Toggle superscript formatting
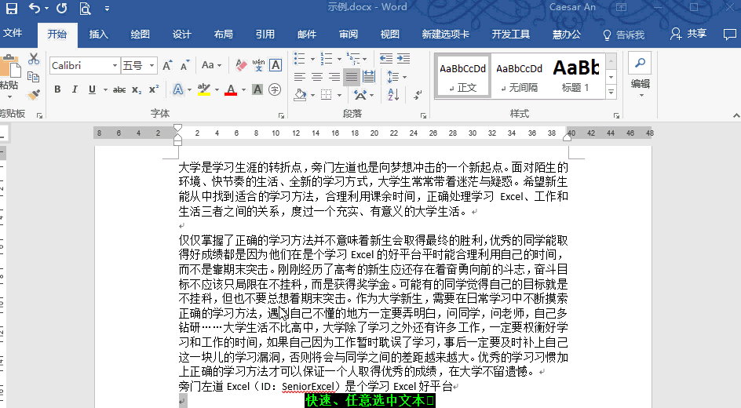This screenshot has height=408, width=741. click(154, 89)
